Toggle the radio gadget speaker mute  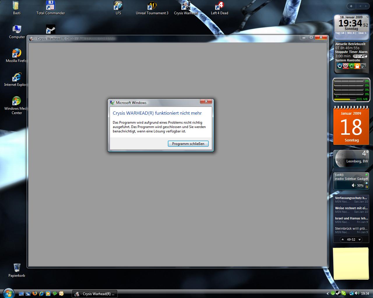click(353, 185)
